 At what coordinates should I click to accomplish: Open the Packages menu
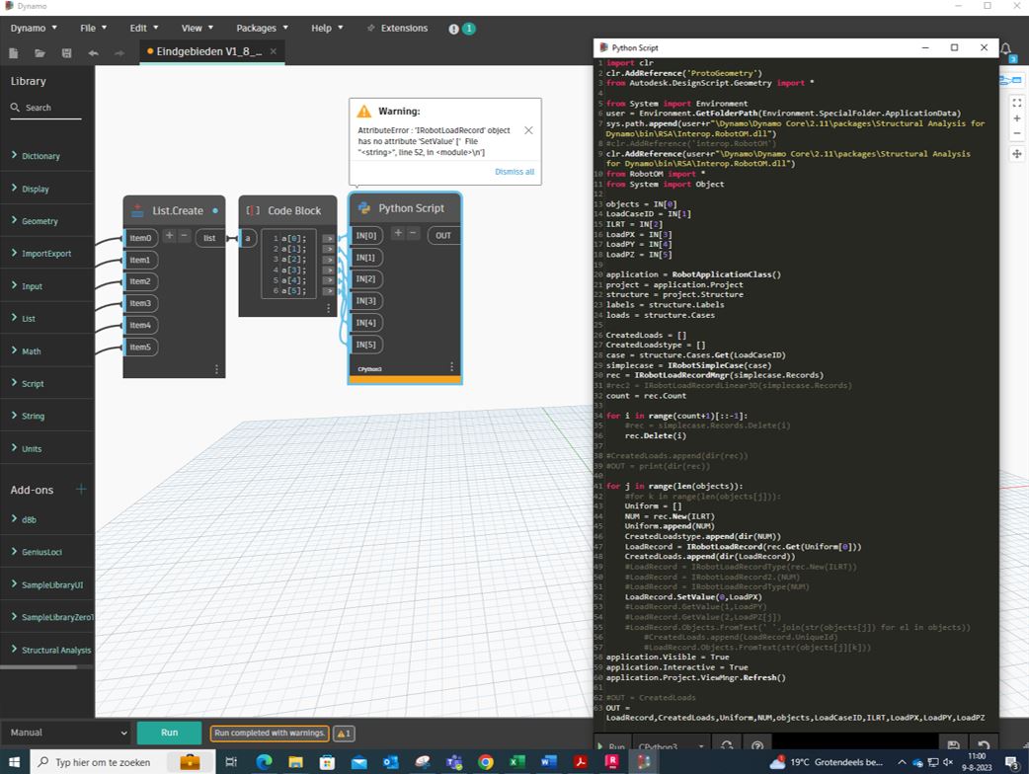coord(258,28)
